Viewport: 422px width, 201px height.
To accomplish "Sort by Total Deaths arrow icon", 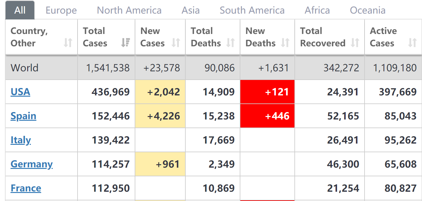I will [230, 43].
